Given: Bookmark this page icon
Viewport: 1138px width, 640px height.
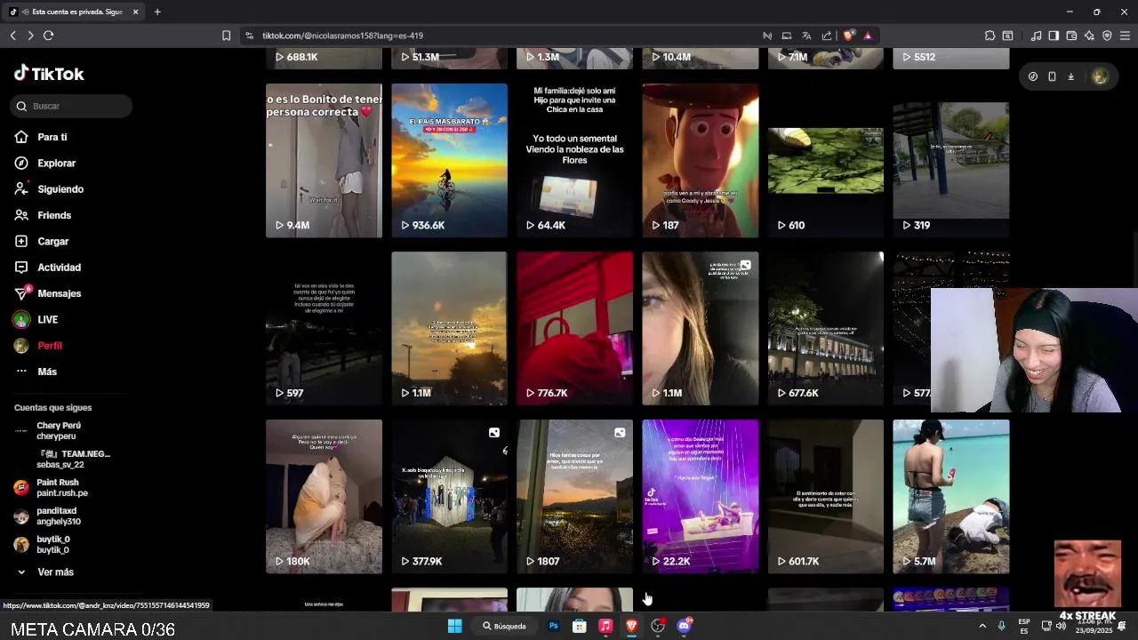Looking at the screenshot, I should [226, 36].
